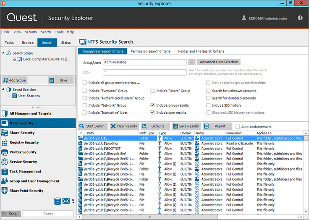Screen dimensions: 309x220
Task: Check Include "Interactive" User
Action: coord(85,113)
